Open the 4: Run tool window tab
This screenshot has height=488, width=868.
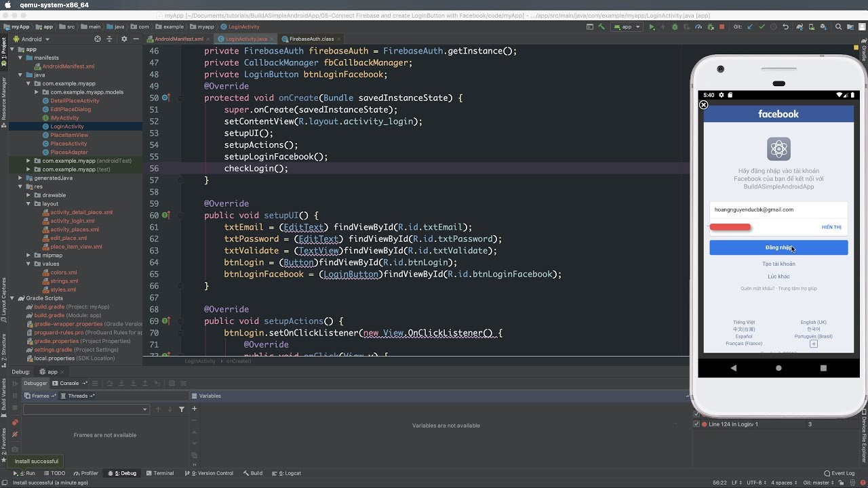tap(24, 473)
